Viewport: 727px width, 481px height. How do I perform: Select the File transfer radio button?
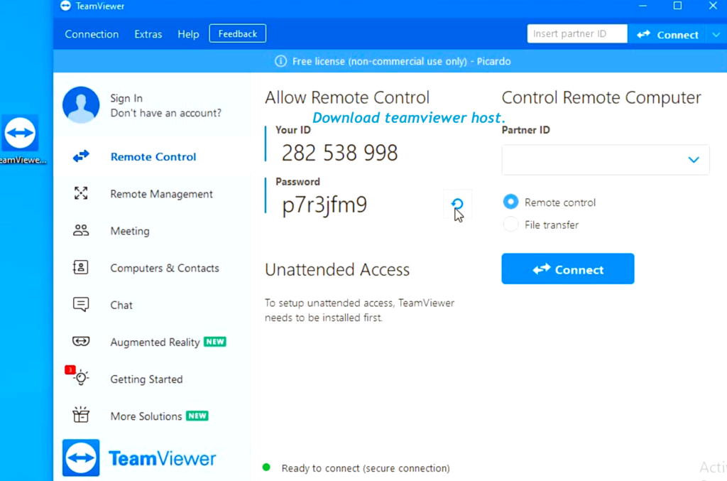[510, 225]
